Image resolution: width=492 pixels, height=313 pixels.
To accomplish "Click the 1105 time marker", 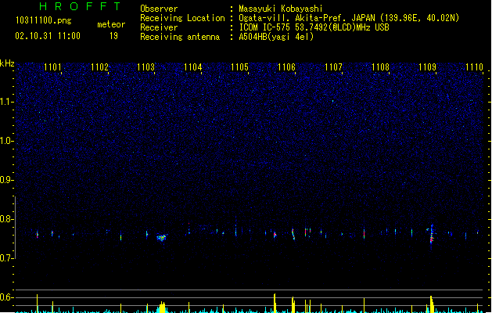I will point(239,67).
